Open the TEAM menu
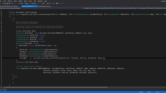166x93 pixels. tap(25, 1)
